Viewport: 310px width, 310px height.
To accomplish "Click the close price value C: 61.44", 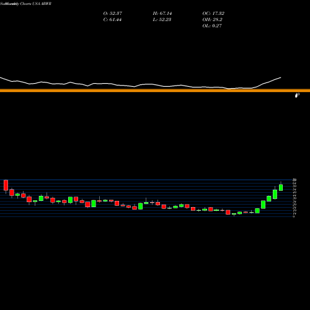I will pyautogui.click(x=112, y=20).
